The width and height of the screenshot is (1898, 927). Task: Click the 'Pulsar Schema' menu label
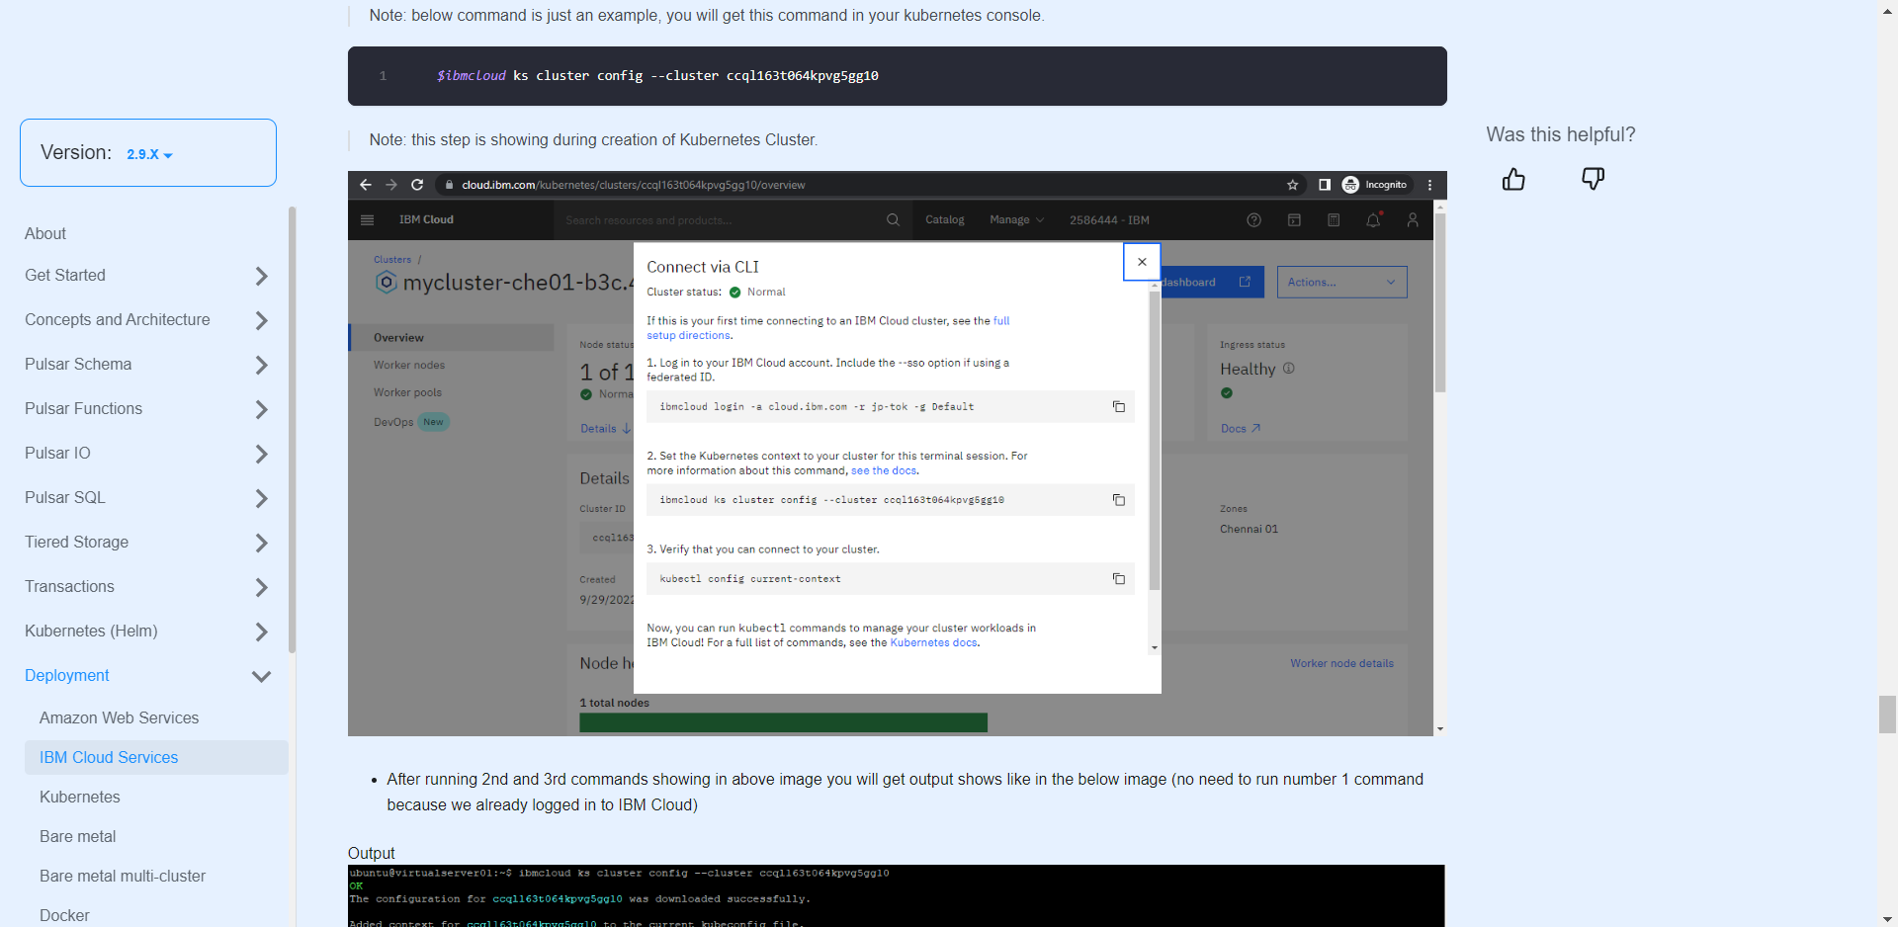(x=78, y=364)
